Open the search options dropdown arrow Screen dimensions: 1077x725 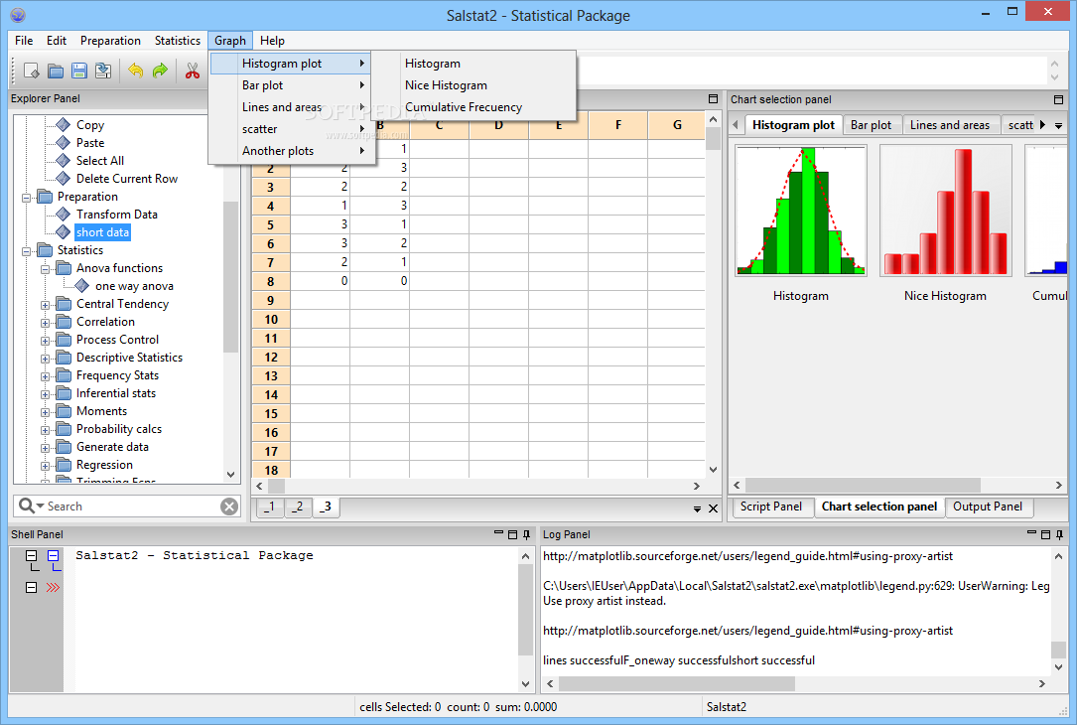(x=40, y=507)
